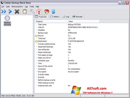Image resolution: width=130 pixels, height=98 pixels.
Task: Open the List menu
Action: tap(3, 7)
